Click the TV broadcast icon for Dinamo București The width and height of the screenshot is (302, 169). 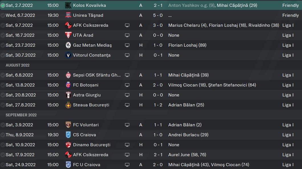coord(127,145)
